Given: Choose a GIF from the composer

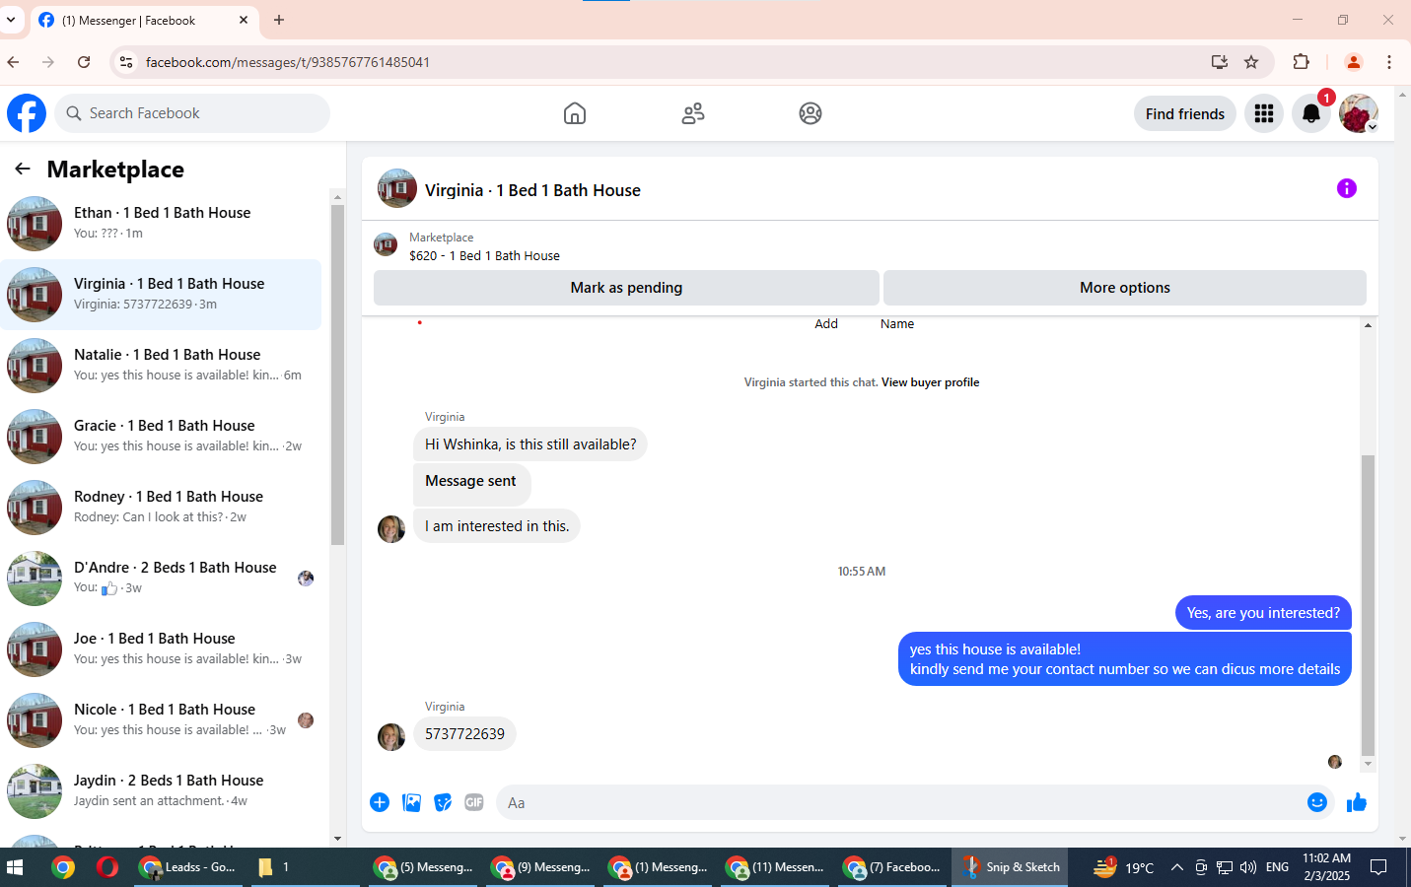Looking at the screenshot, I should point(474,802).
